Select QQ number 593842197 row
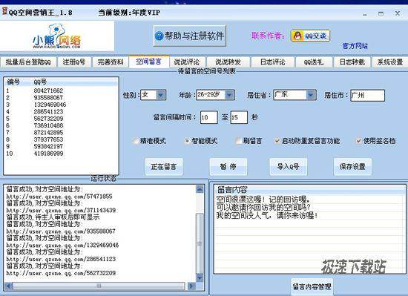 point(61,147)
